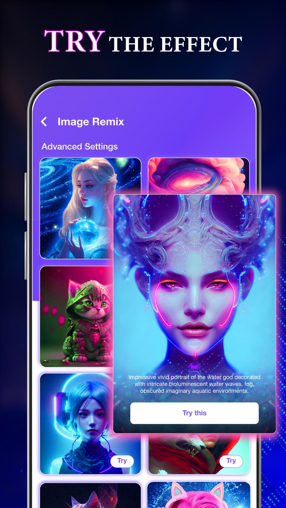Viewport: 286px width, 508px height.
Task: Open the blue-haired cyber girl thumbnail
Action: click(x=90, y=424)
